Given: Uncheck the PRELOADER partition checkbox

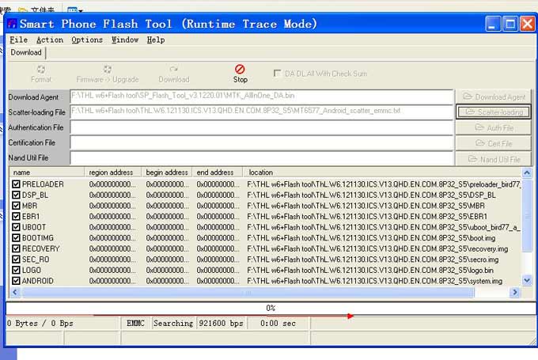Looking at the screenshot, I should click(16, 184).
